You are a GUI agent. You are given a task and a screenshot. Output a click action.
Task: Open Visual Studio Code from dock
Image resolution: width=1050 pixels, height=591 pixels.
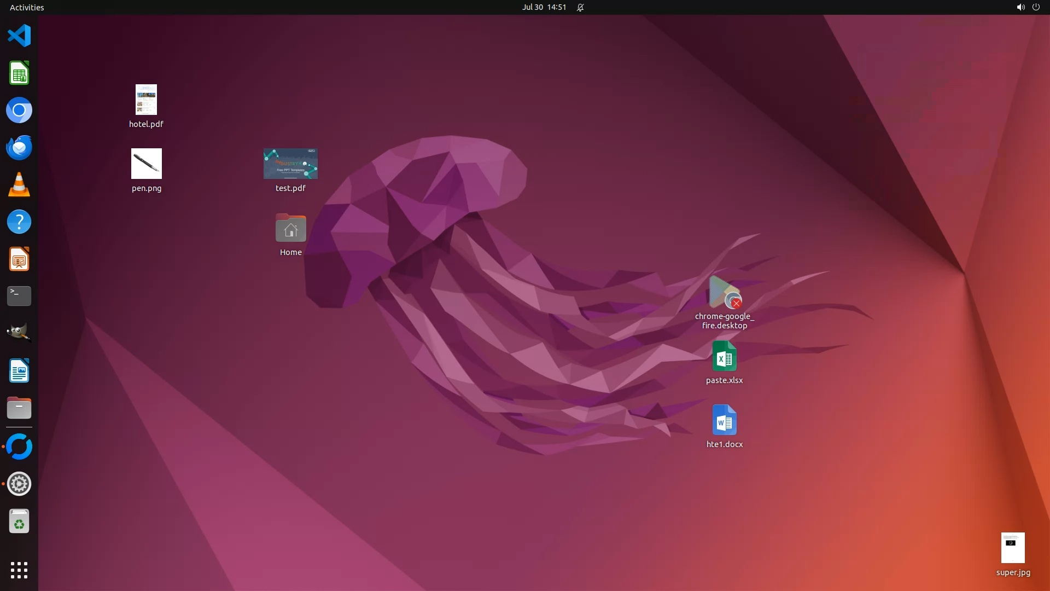[19, 36]
